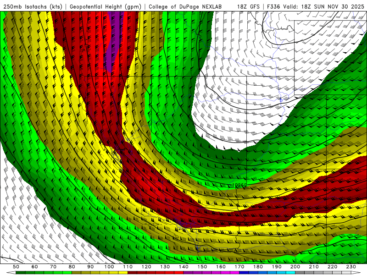Click the legend value 160
The width and height of the screenshot is (367, 275).
tap(221, 267)
